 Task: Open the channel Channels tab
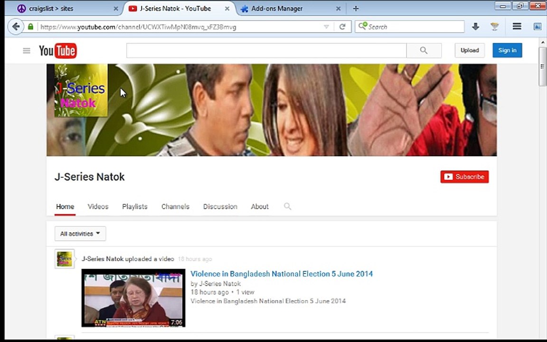pos(175,207)
